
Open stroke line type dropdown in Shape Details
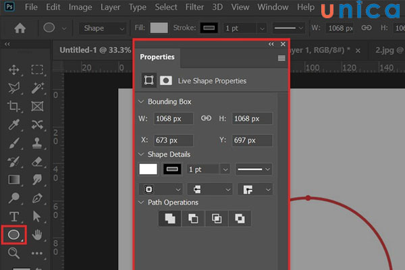coord(253,169)
